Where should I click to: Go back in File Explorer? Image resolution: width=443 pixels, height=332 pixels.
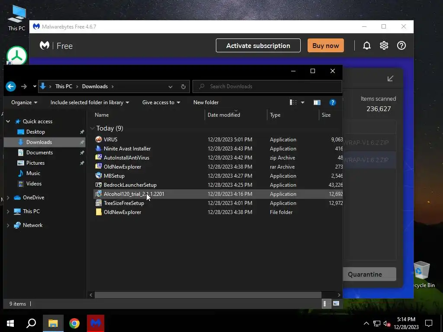pyautogui.click(x=11, y=86)
